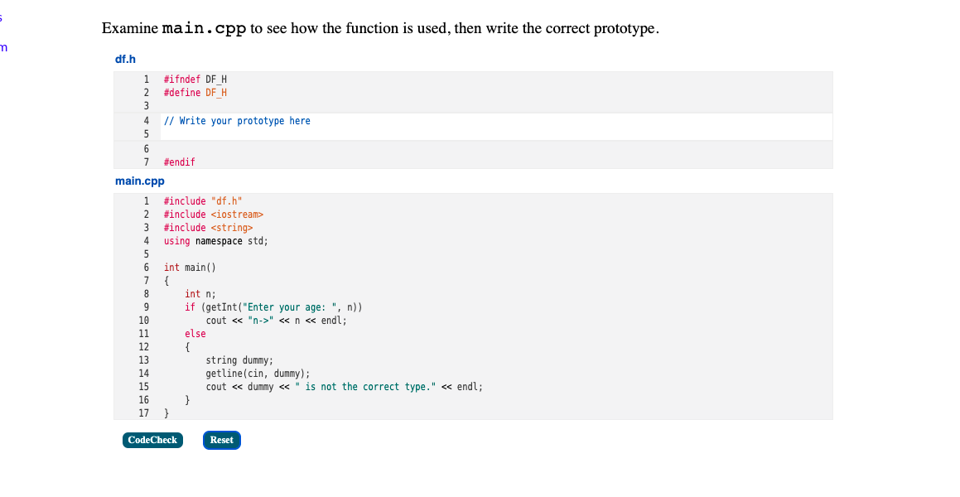Click the empty editable line under the prototype comment
This screenshot has width=960, height=497.
[496, 134]
